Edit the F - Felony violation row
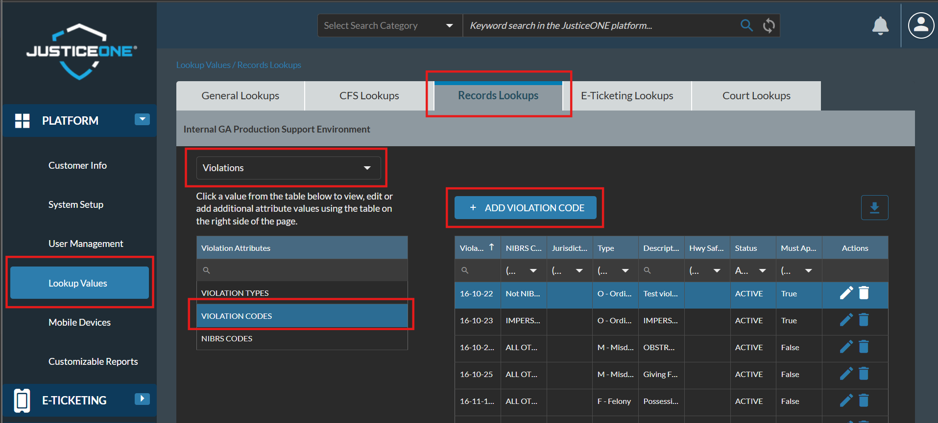This screenshot has height=423, width=938. click(x=846, y=401)
